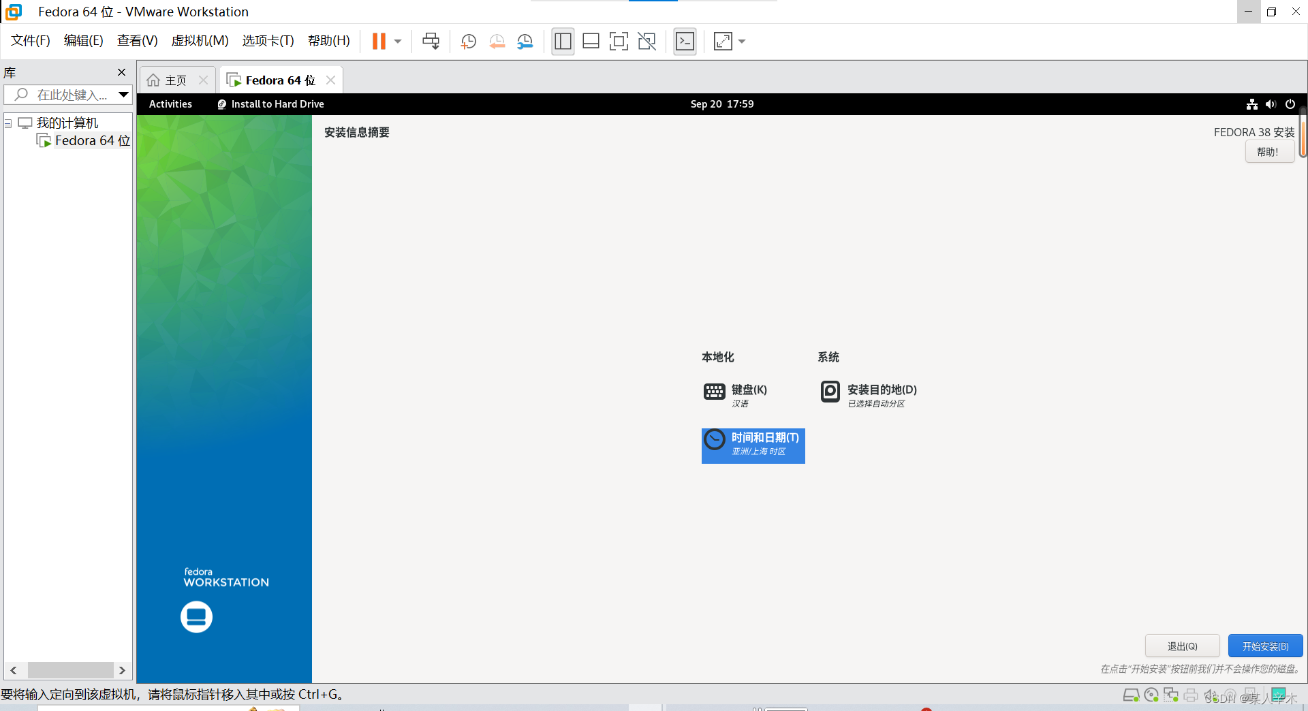Send Ctrl+Alt+Del to the guest OS
The height and width of the screenshot is (711, 1308).
[x=431, y=41]
